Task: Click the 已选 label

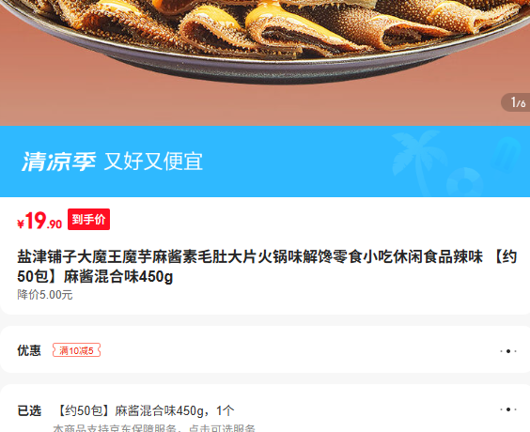Action: coord(29,410)
